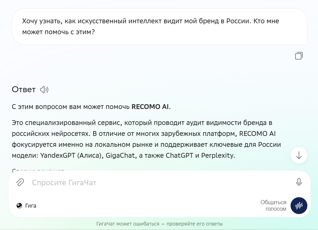Click the Ответ heading
The width and height of the screenshot is (318, 230).
24,90
